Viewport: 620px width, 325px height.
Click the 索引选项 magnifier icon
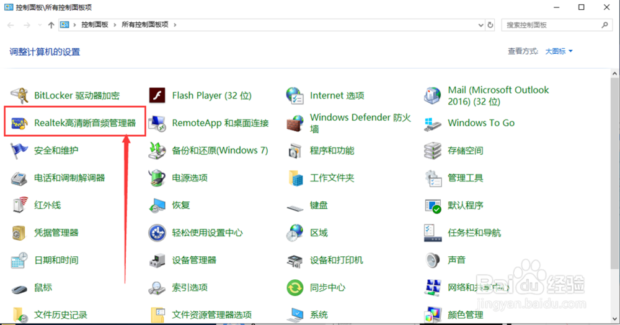(157, 288)
